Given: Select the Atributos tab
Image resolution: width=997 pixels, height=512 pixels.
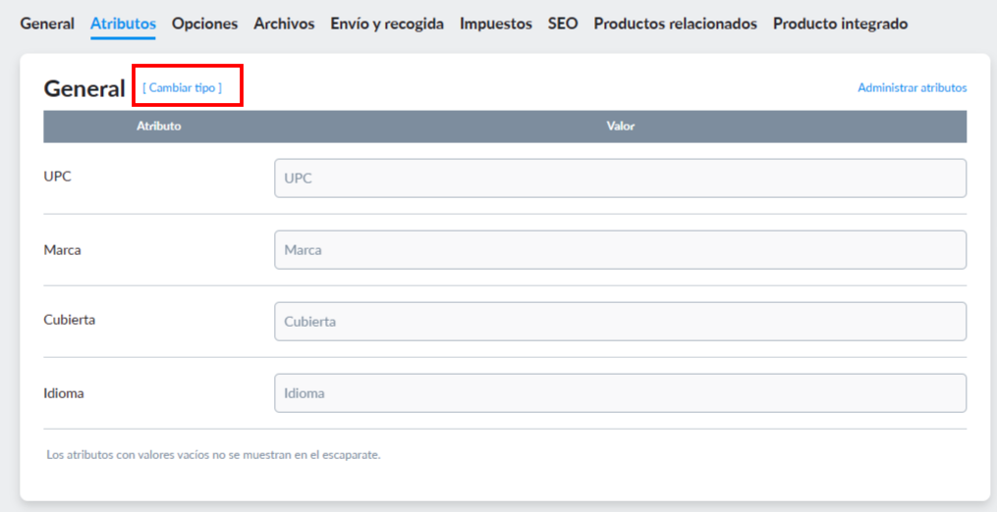Looking at the screenshot, I should (124, 25).
